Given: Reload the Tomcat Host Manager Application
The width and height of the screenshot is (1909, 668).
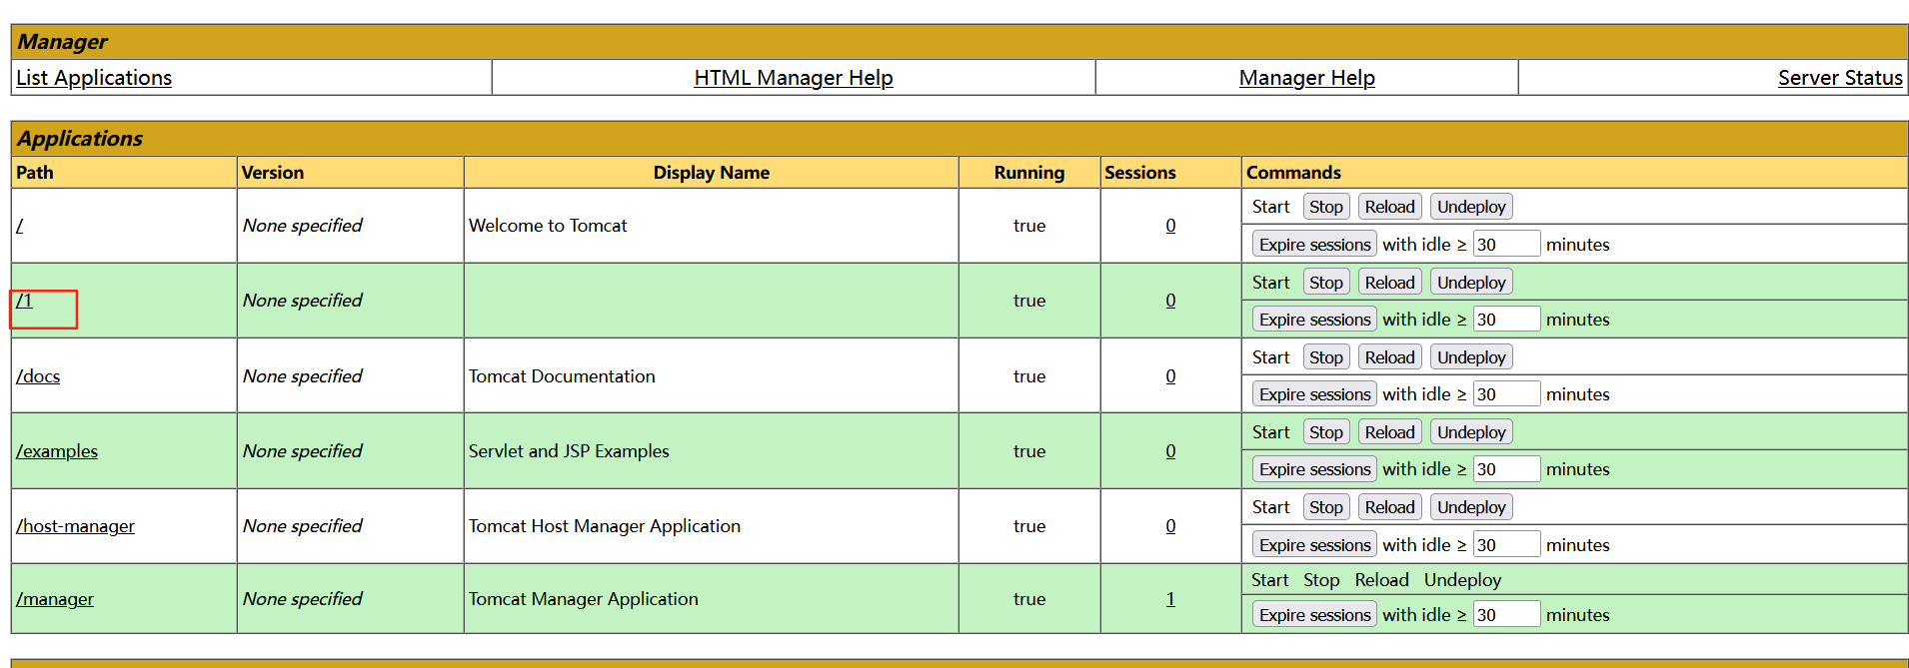Looking at the screenshot, I should coord(1389,507).
